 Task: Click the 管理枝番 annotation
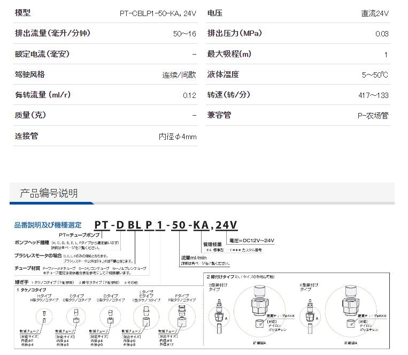click(212, 244)
